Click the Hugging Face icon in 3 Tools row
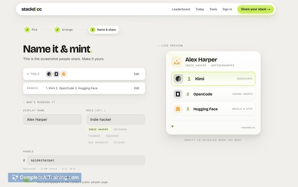298x187 pixels. tap(63, 74)
